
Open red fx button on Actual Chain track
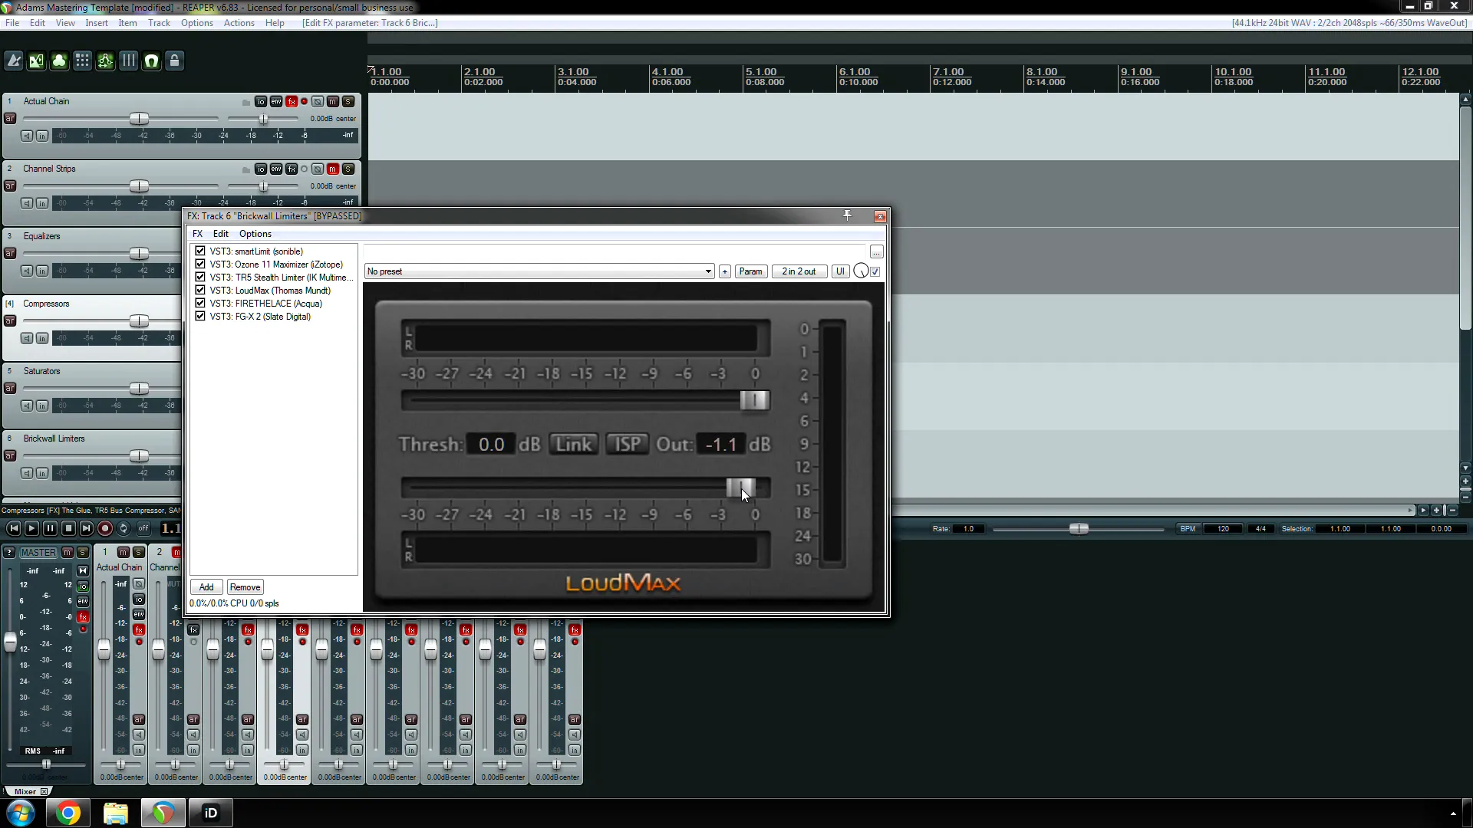pos(292,101)
